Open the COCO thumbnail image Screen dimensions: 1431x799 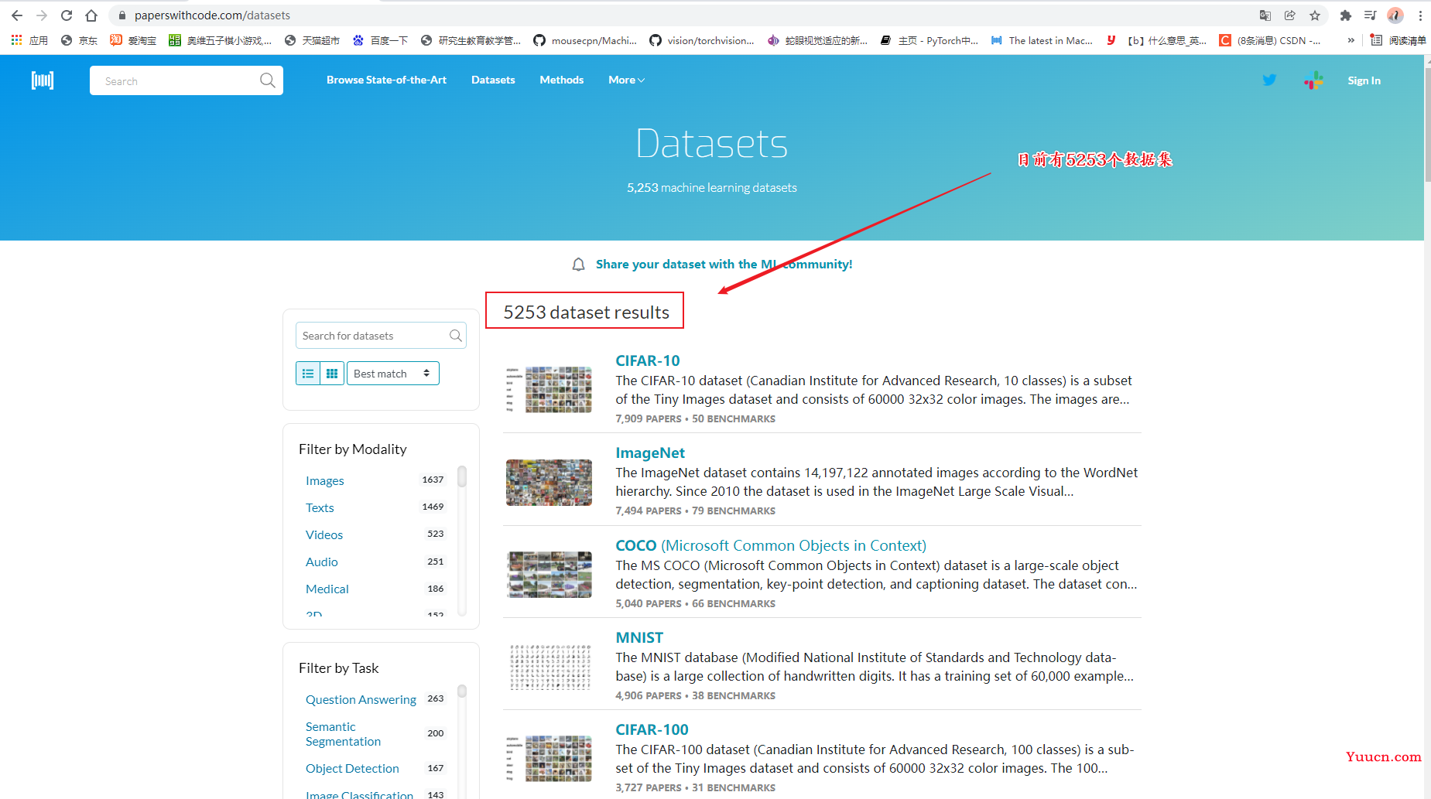[549, 574]
